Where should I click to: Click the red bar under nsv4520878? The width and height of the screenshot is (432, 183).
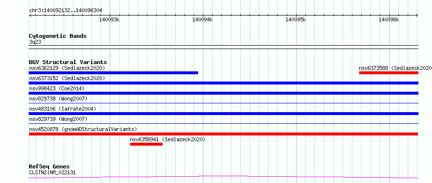pos(223,134)
